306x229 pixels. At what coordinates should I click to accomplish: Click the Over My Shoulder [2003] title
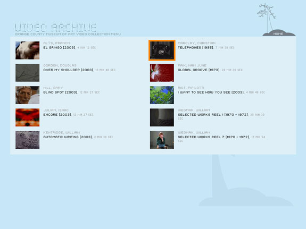68,70
